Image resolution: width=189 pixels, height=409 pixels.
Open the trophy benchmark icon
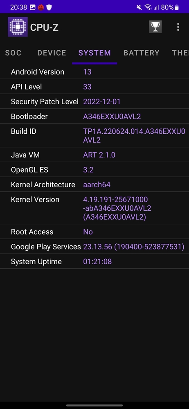click(155, 27)
